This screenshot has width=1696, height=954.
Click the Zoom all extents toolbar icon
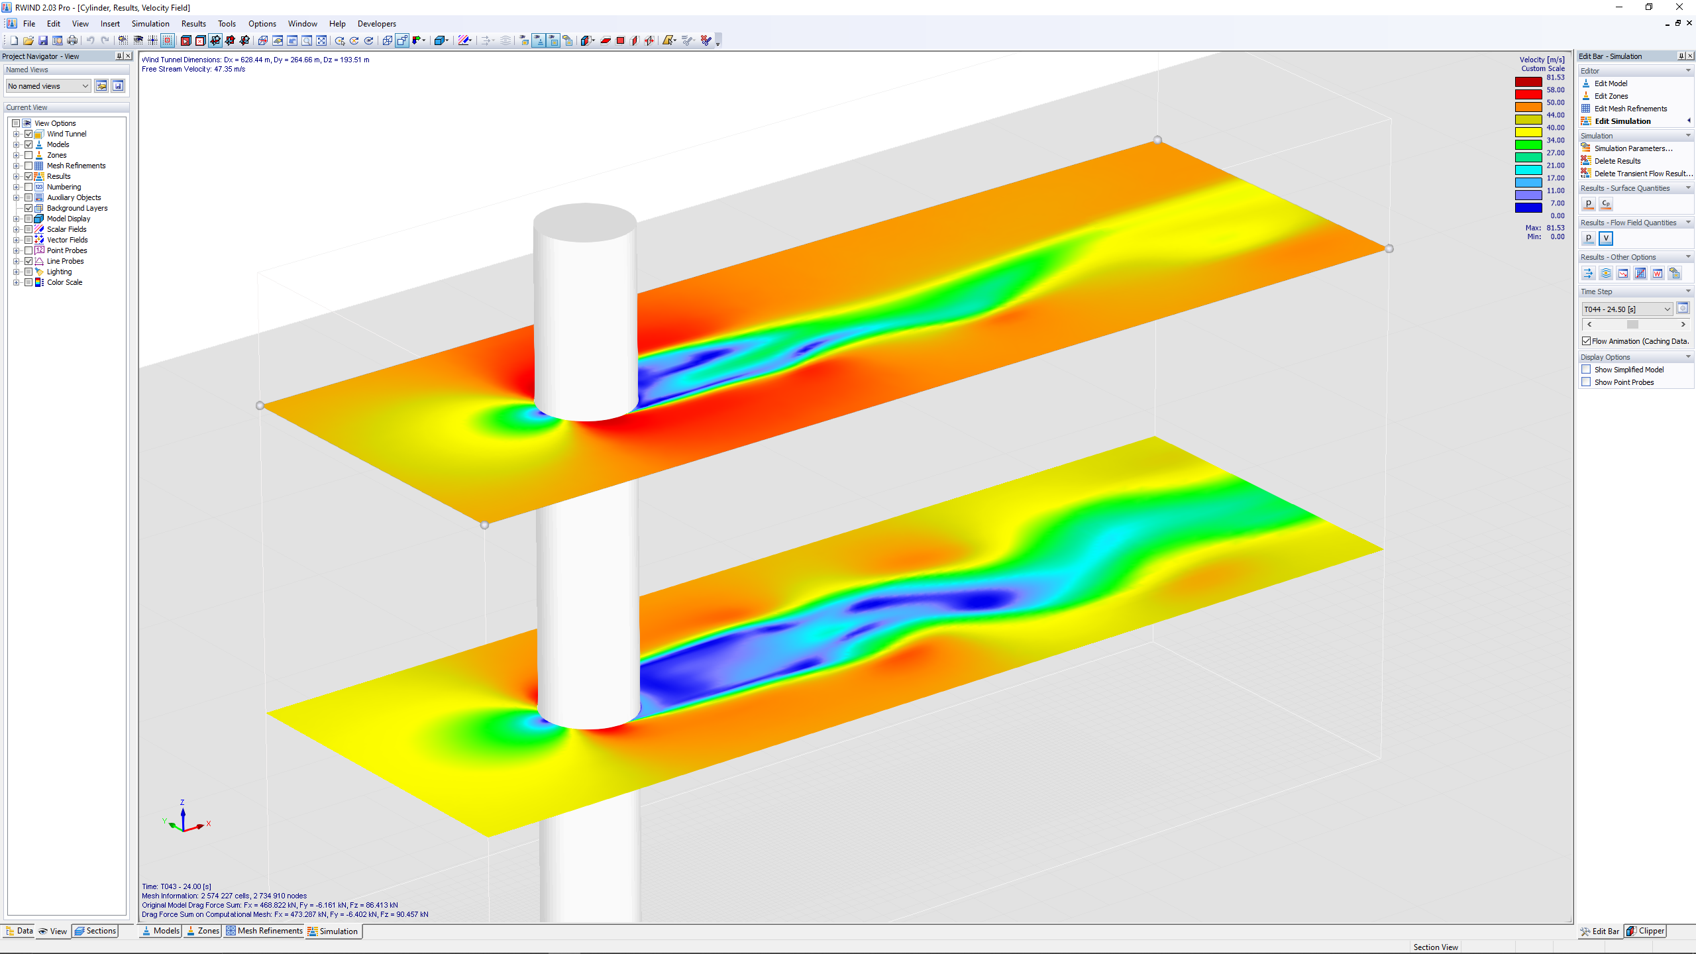[x=321, y=41]
